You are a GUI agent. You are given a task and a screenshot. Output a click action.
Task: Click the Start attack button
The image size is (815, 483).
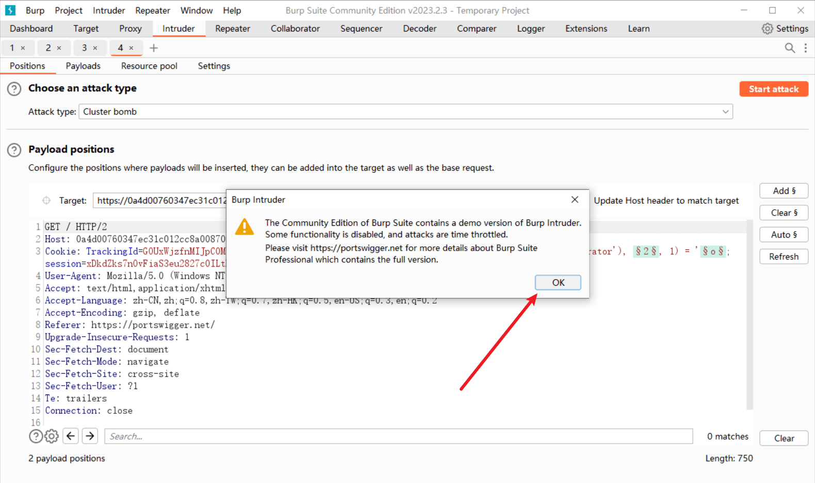tap(773, 89)
